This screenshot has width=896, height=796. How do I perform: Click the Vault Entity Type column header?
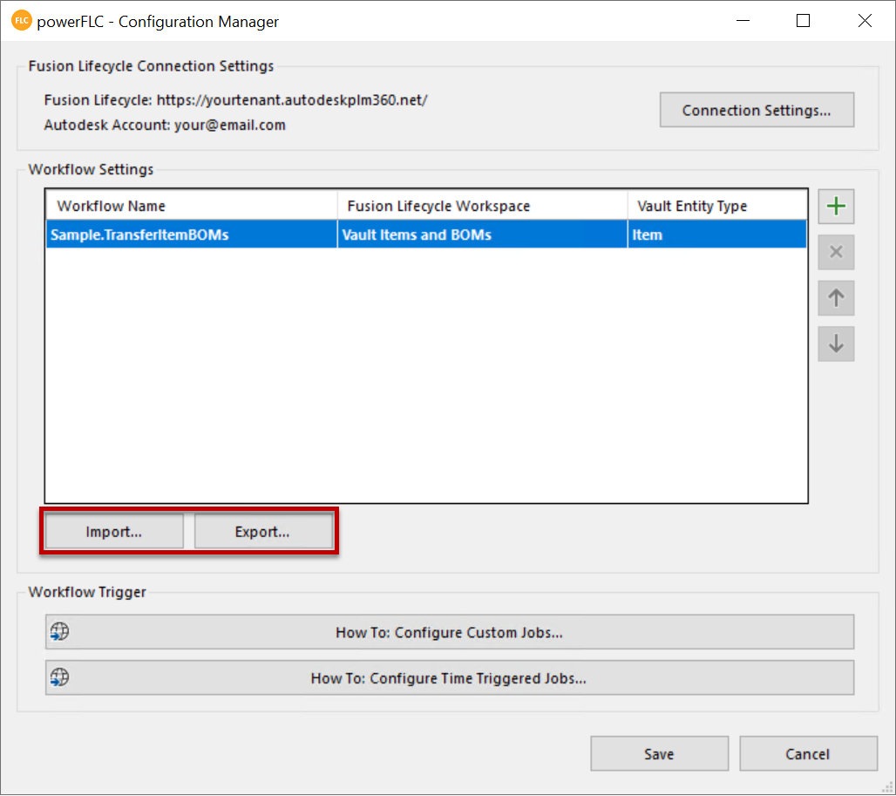(716, 206)
